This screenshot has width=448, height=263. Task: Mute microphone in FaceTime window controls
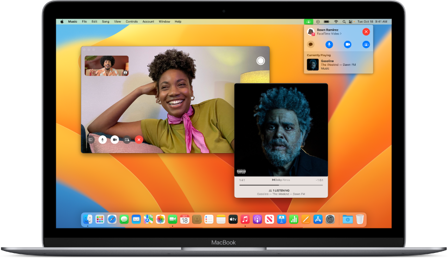(x=102, y=140)
